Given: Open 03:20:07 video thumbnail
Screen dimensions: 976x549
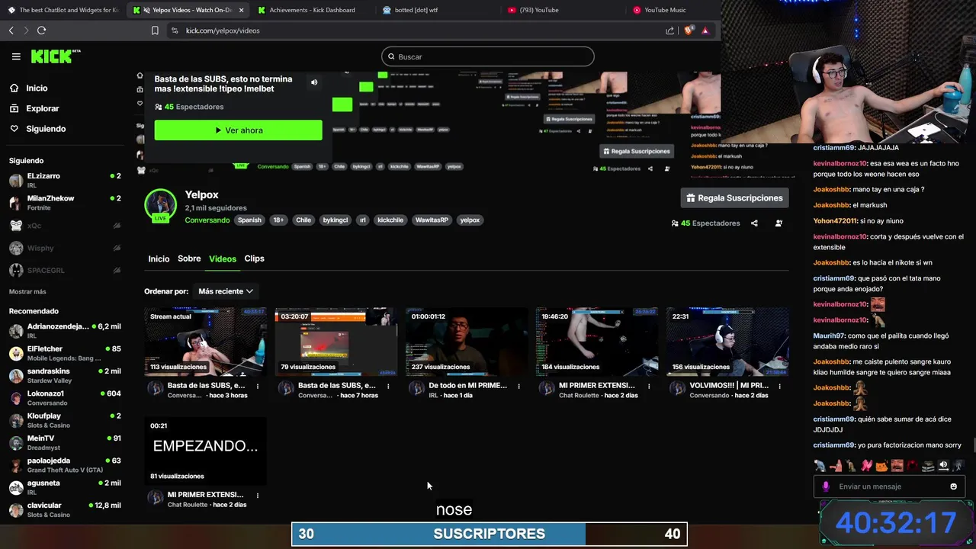Looking at the screenshot, I should pyautogui.click(x=335, y=342).
